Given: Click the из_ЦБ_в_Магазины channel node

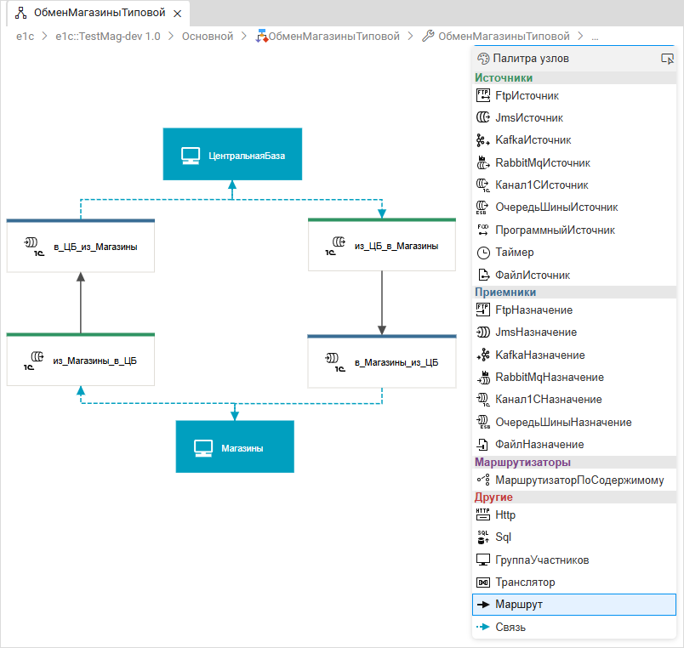Looking at the screenshot, I should click(x=382, y=246).
